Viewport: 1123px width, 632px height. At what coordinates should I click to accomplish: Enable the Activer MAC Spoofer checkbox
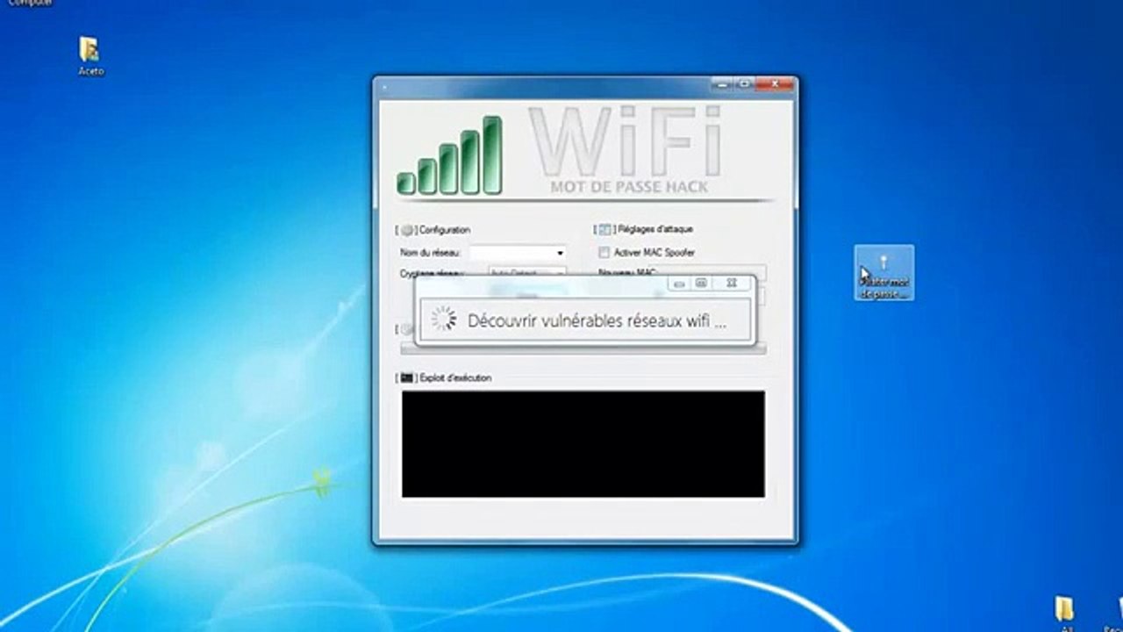604,253
